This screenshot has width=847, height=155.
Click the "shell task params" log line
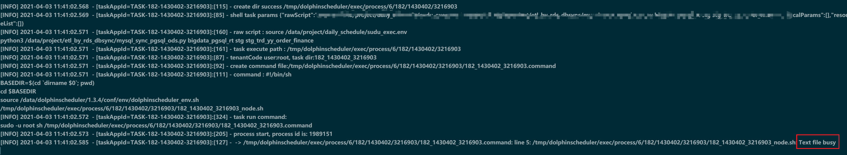pyautogui.click(x=423, y=15)
